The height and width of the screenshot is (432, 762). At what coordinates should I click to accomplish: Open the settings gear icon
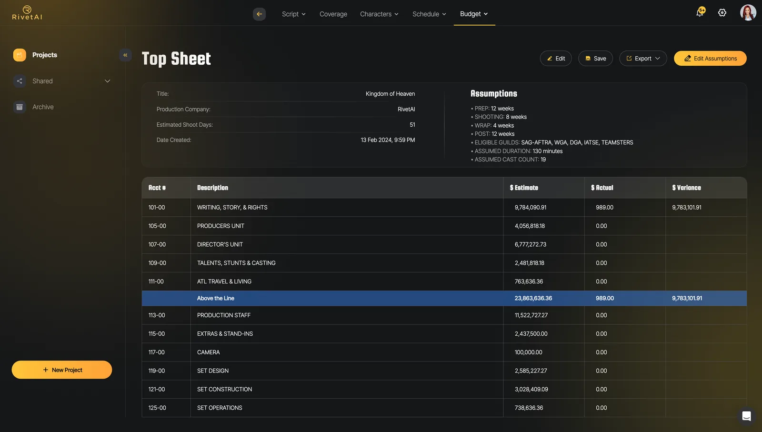tap(722, 13)
